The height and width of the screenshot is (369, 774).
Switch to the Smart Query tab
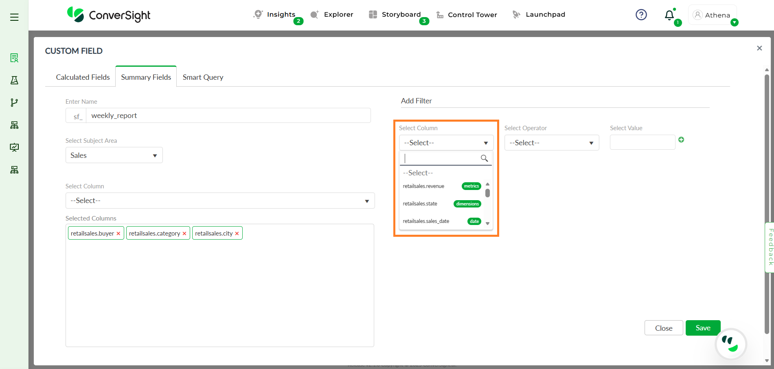pyautogui.click(x=203, y=77)
